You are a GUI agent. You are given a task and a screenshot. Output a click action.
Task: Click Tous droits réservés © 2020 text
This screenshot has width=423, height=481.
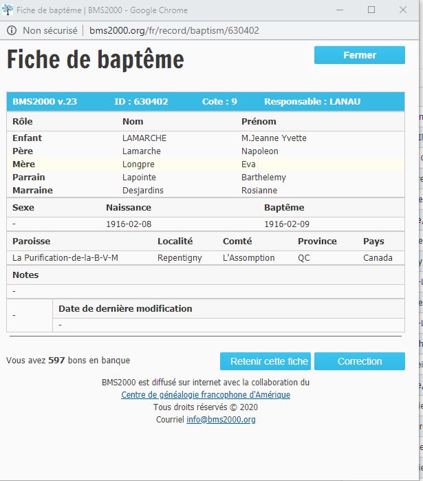(x=206, y=407)
